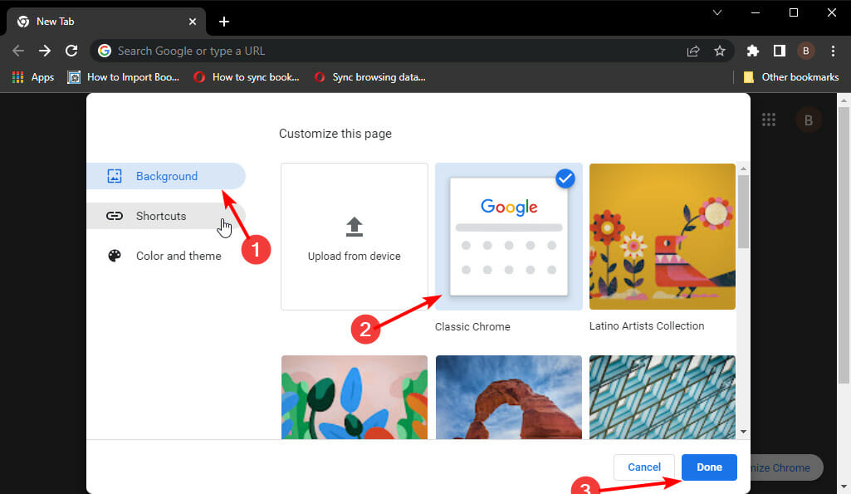Pick the teal geometric architecture background

[663, 397]
